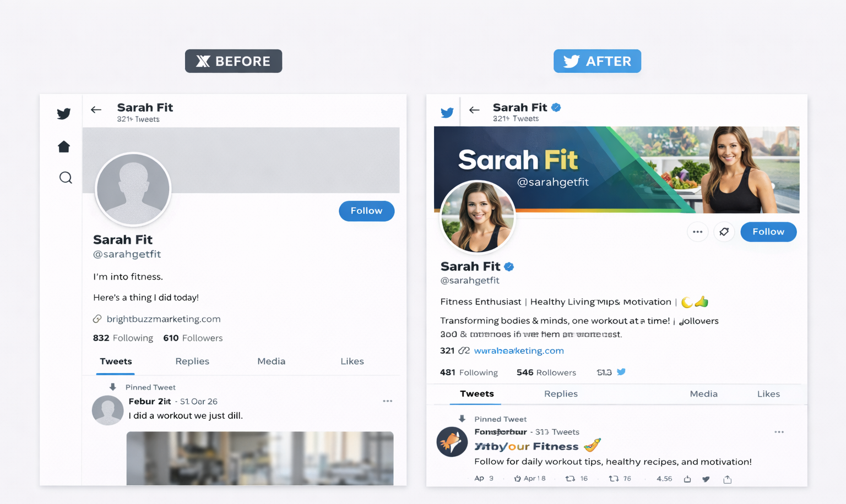Click the like thumbs-up icon on pinned tweet
846x504 pixels.
687,479
